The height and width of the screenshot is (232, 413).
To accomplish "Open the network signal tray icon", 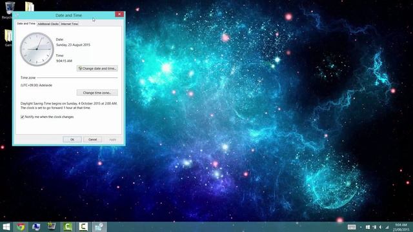I will coord(387,227).
